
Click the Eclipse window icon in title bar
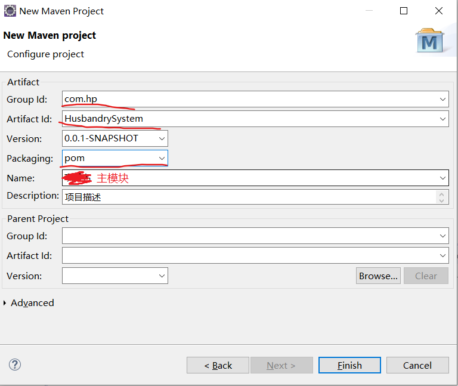pos(10,11)
